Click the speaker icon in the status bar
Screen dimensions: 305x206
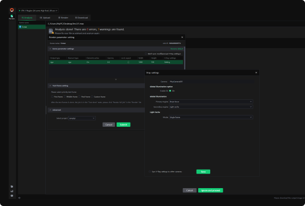point(20,198)
